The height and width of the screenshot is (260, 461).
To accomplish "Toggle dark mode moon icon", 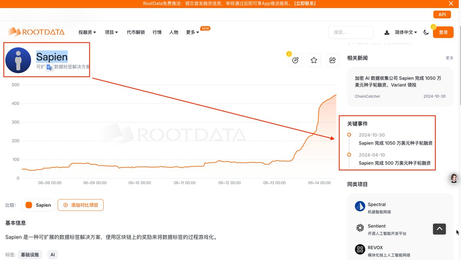I will 426,32.
